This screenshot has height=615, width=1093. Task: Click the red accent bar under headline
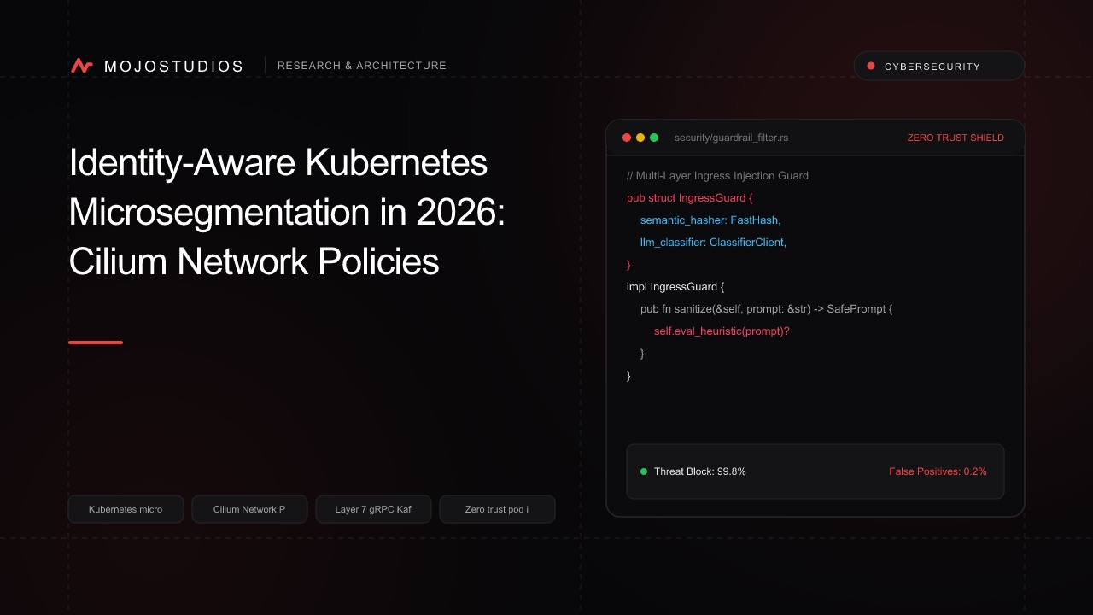[x=96, y=343]
